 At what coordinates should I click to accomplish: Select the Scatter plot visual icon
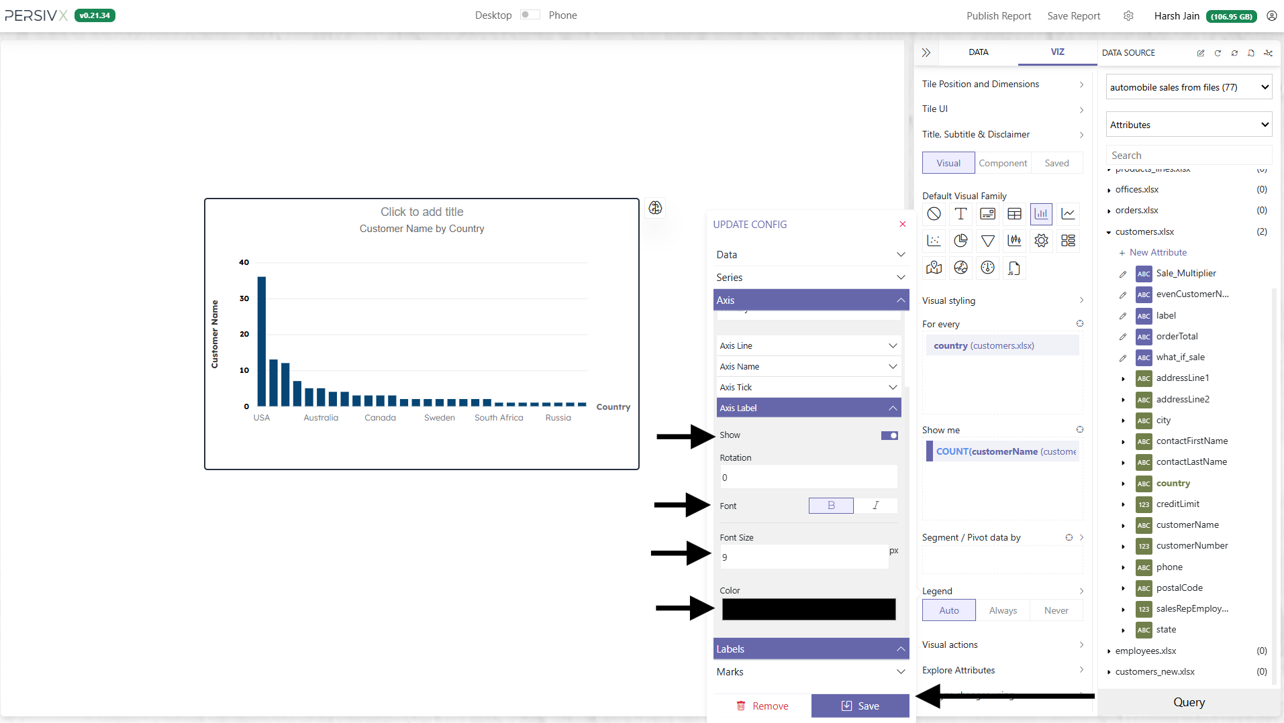(934, 240)
